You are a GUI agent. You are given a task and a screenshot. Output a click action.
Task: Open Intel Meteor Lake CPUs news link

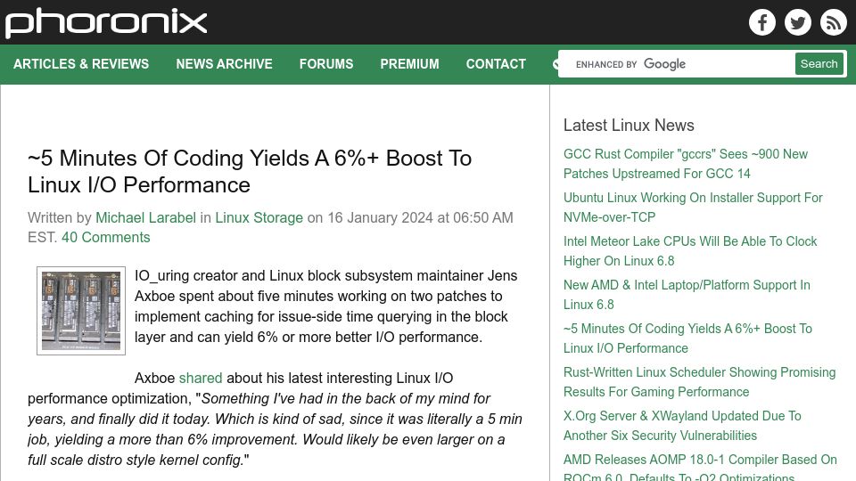tap(690, 251)
